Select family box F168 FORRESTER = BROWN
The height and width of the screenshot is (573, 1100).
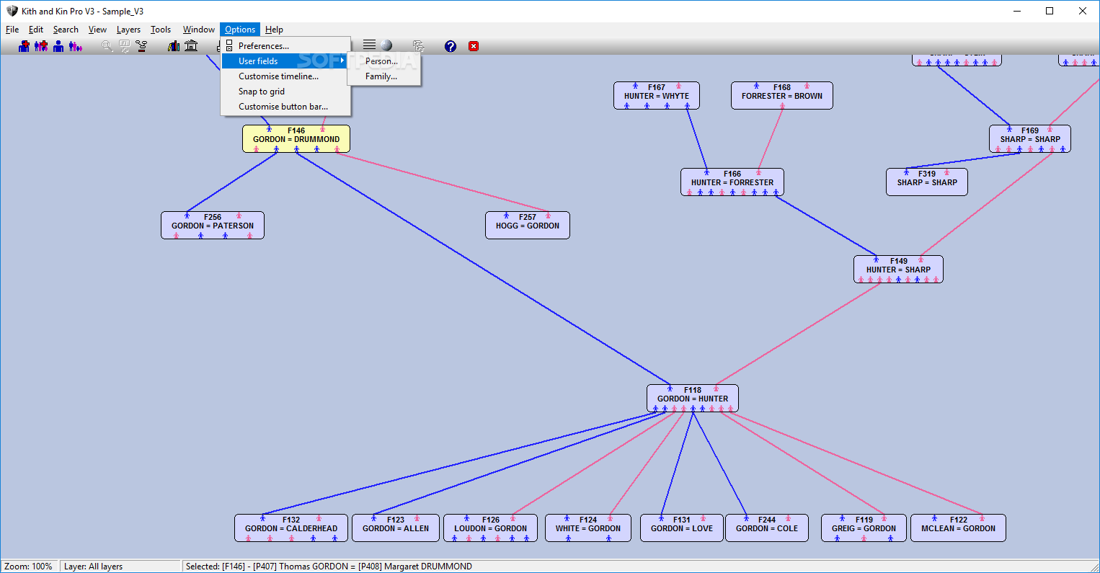pyautogui.click(x=782, y=96)
